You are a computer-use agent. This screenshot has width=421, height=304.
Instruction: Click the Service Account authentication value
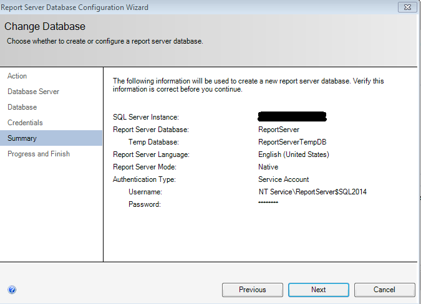click(283, 179)
